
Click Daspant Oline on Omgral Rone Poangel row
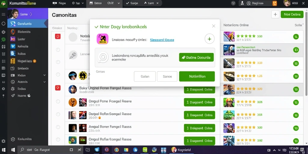click(x=199, y=102)
